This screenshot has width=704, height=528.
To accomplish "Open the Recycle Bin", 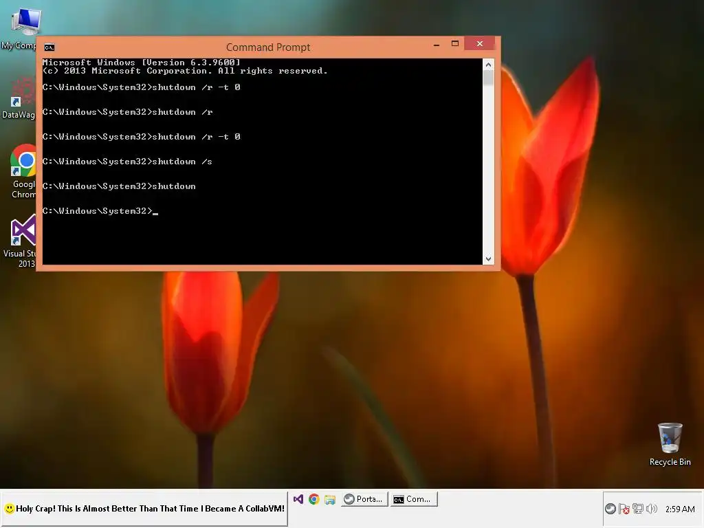I will click(x=670, y=445).
